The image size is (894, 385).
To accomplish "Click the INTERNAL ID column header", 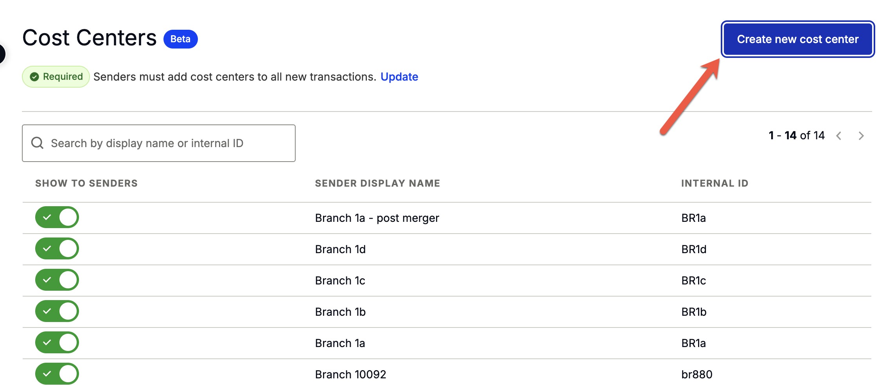I will (x=714, y=183).
